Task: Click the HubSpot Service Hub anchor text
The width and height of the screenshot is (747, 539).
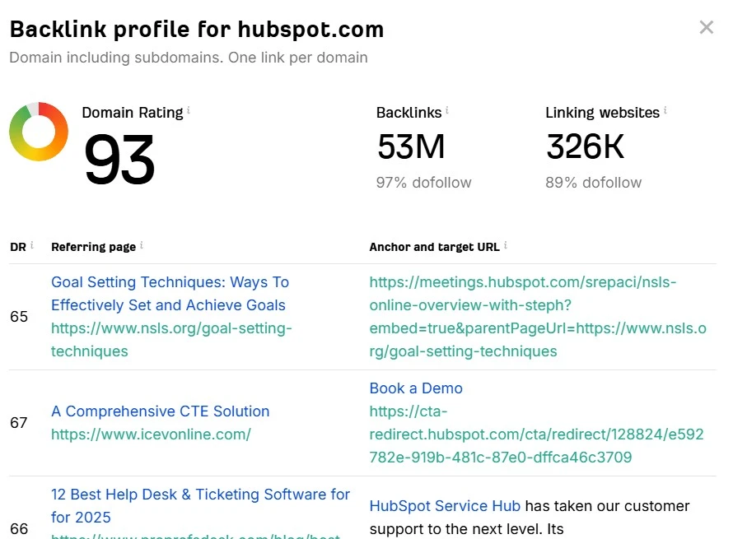Action: click(445, 506)
